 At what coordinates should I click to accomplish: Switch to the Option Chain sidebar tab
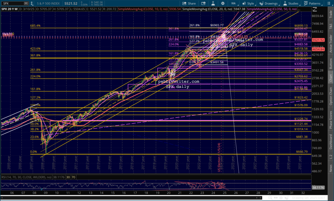click(331, 96)
